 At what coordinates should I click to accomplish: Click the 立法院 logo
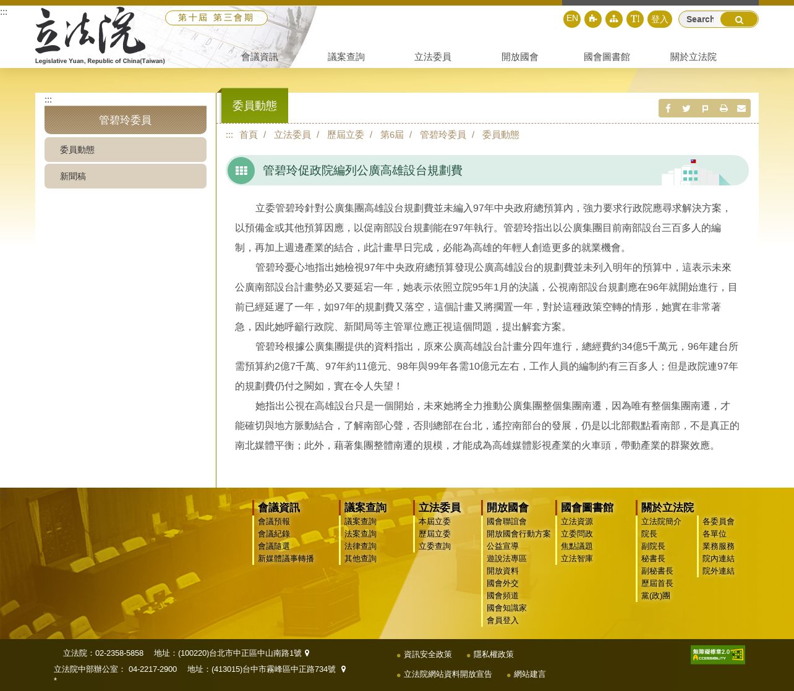(100, 35)
